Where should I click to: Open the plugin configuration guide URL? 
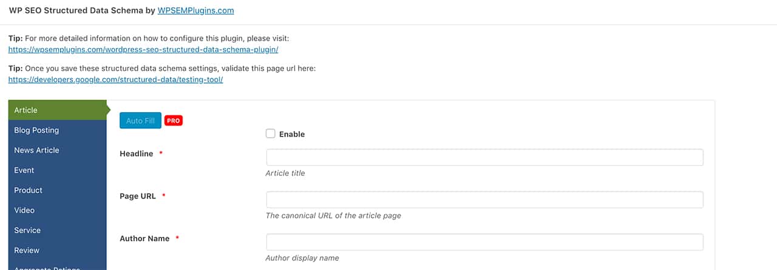[143, 49]
